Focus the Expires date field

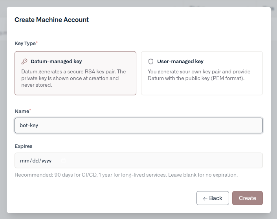pos(157,161)
